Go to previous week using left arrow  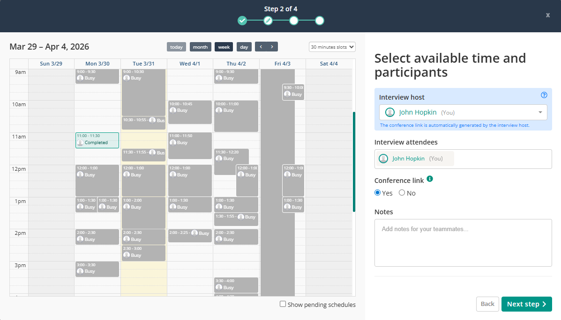(x=261, y=47)
